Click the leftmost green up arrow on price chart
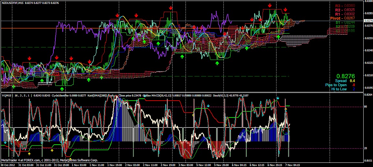373x167 pixels. pos(13,86)
